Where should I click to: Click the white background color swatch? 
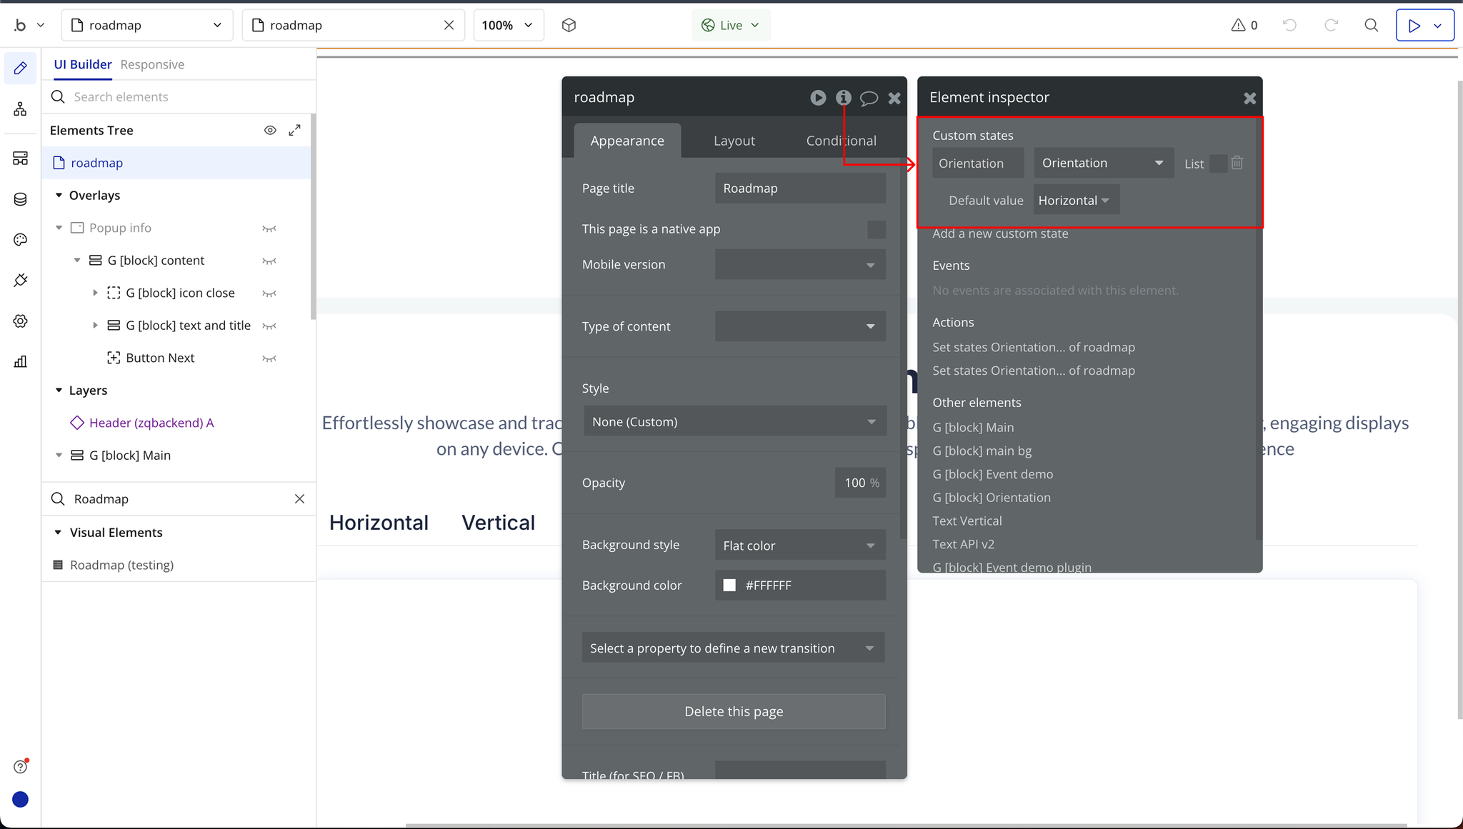(x=729, y=586)
